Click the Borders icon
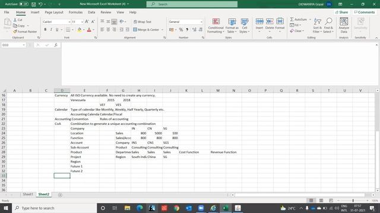The height and width of the screenshot is (213, 380). [68, 30]
